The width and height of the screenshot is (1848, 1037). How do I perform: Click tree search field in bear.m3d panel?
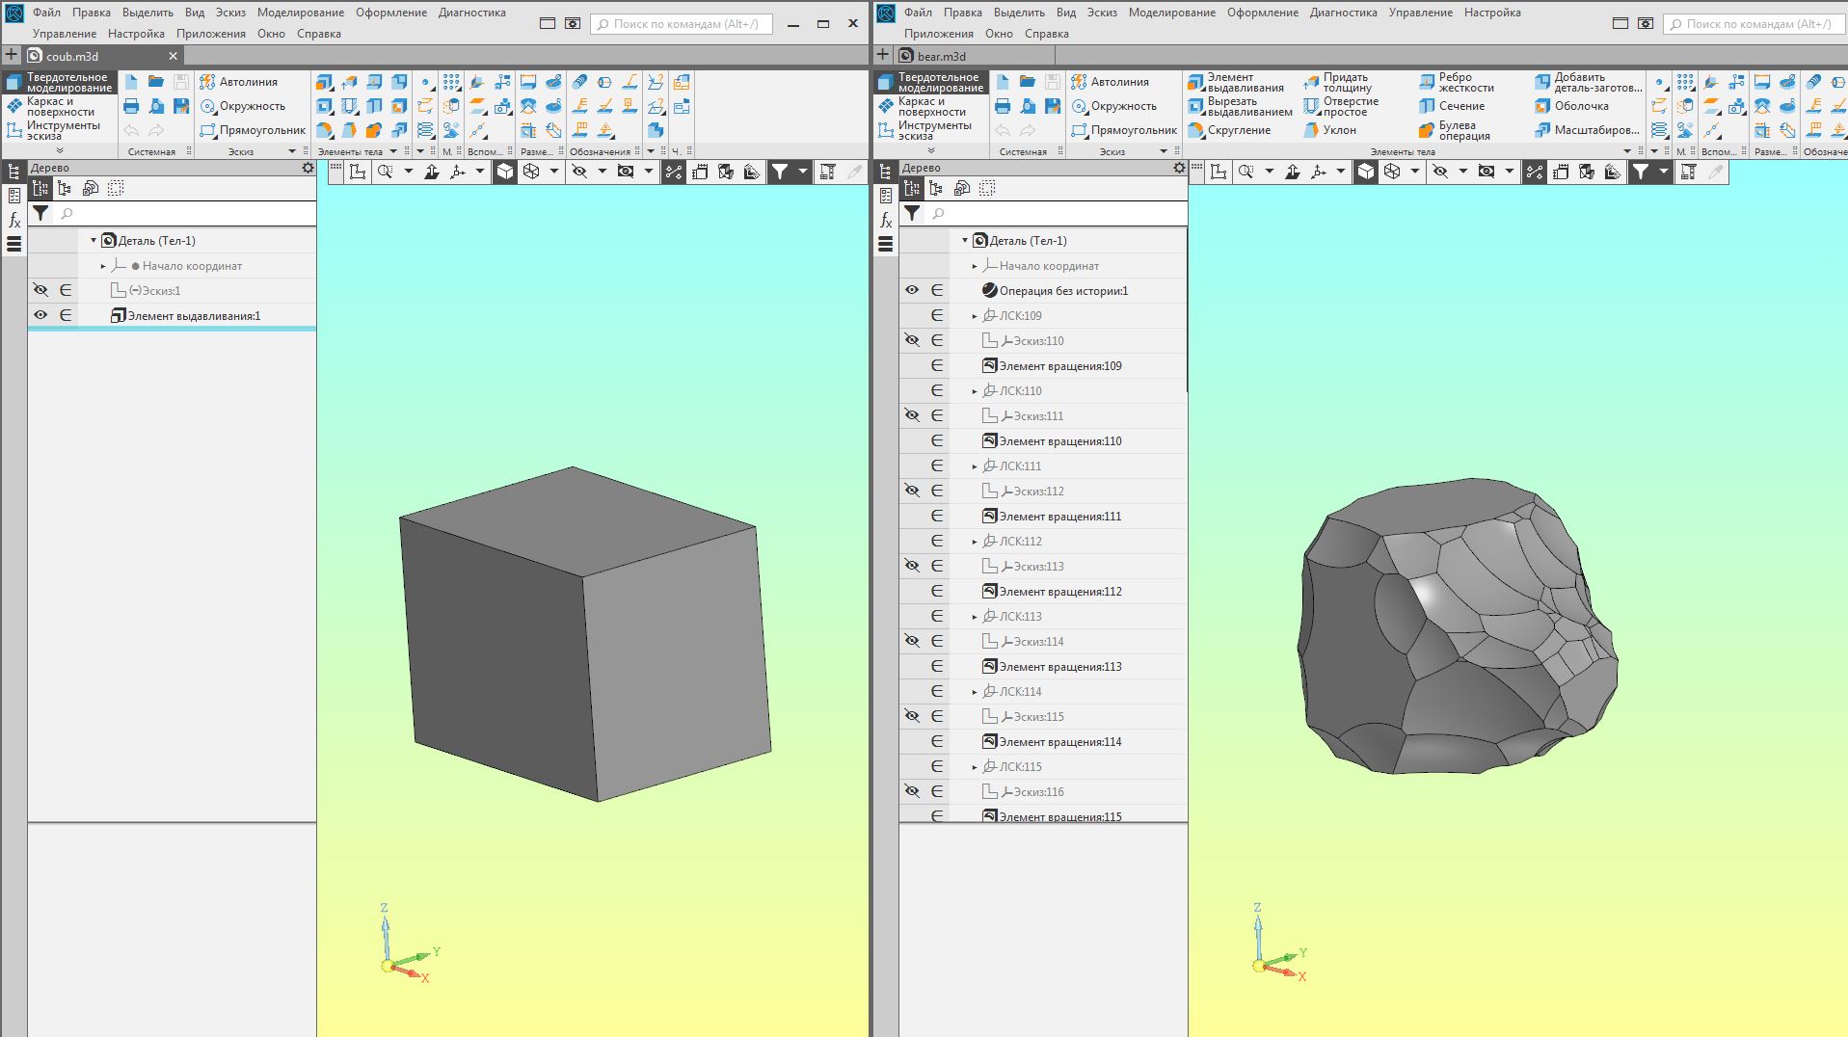1056,213
